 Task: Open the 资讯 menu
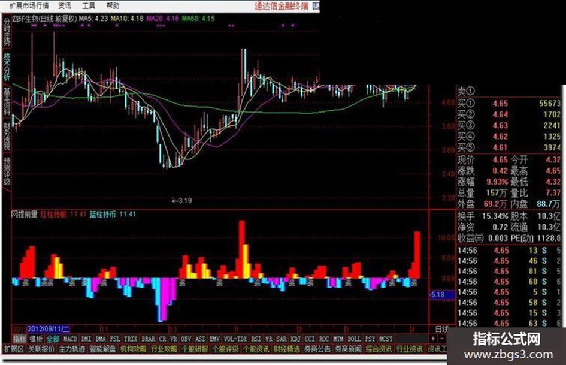coord(65,5)
